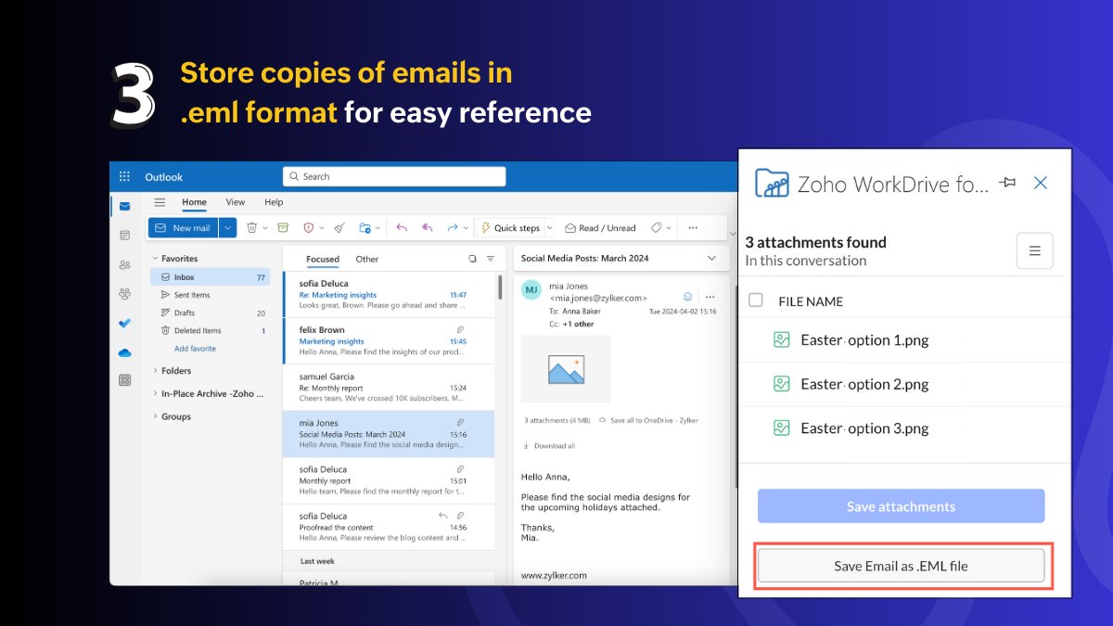This screenshot has width=1113, height=626.
Task: Select Drafts folder
Action: (x=210, y=313)
